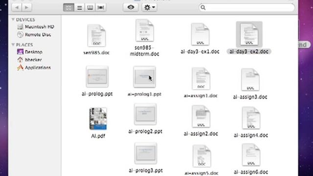Click the ai-assign2.doc name label
The image size is (313, 176).
[x=201, y=133]
